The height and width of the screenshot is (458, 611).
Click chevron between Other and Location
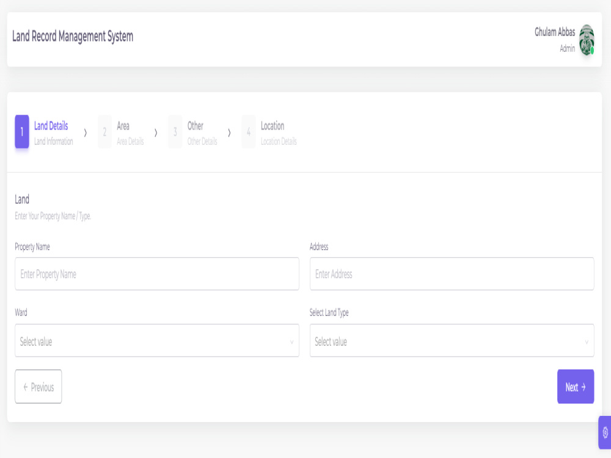click(x=229, y=133)
